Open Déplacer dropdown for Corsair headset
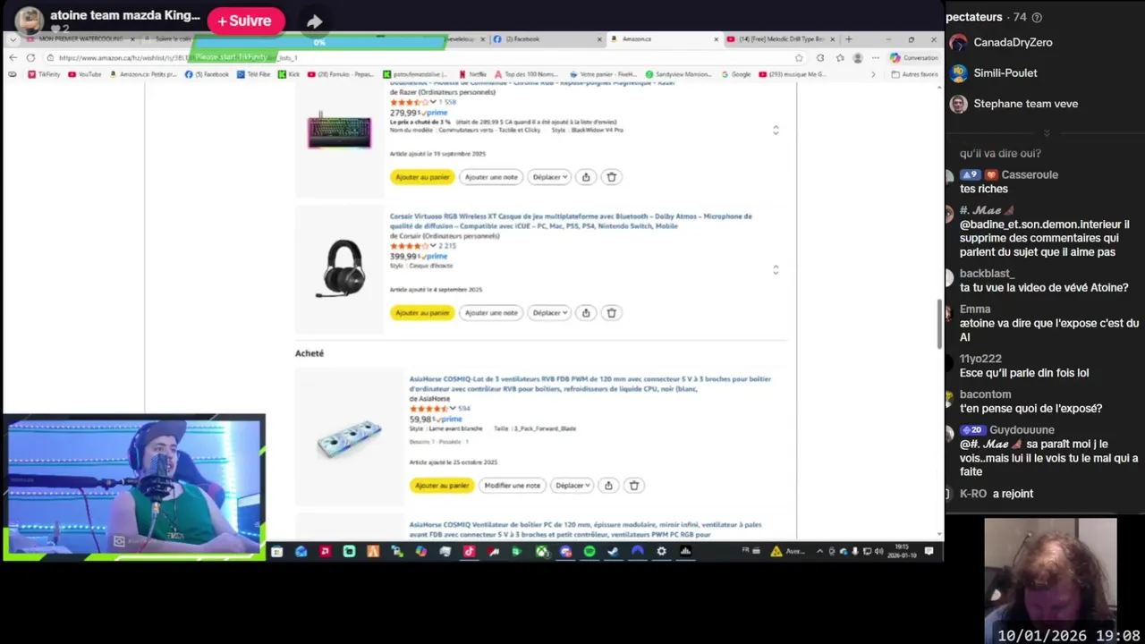This screenshot has width=1145, height=644. pos(548,313)
